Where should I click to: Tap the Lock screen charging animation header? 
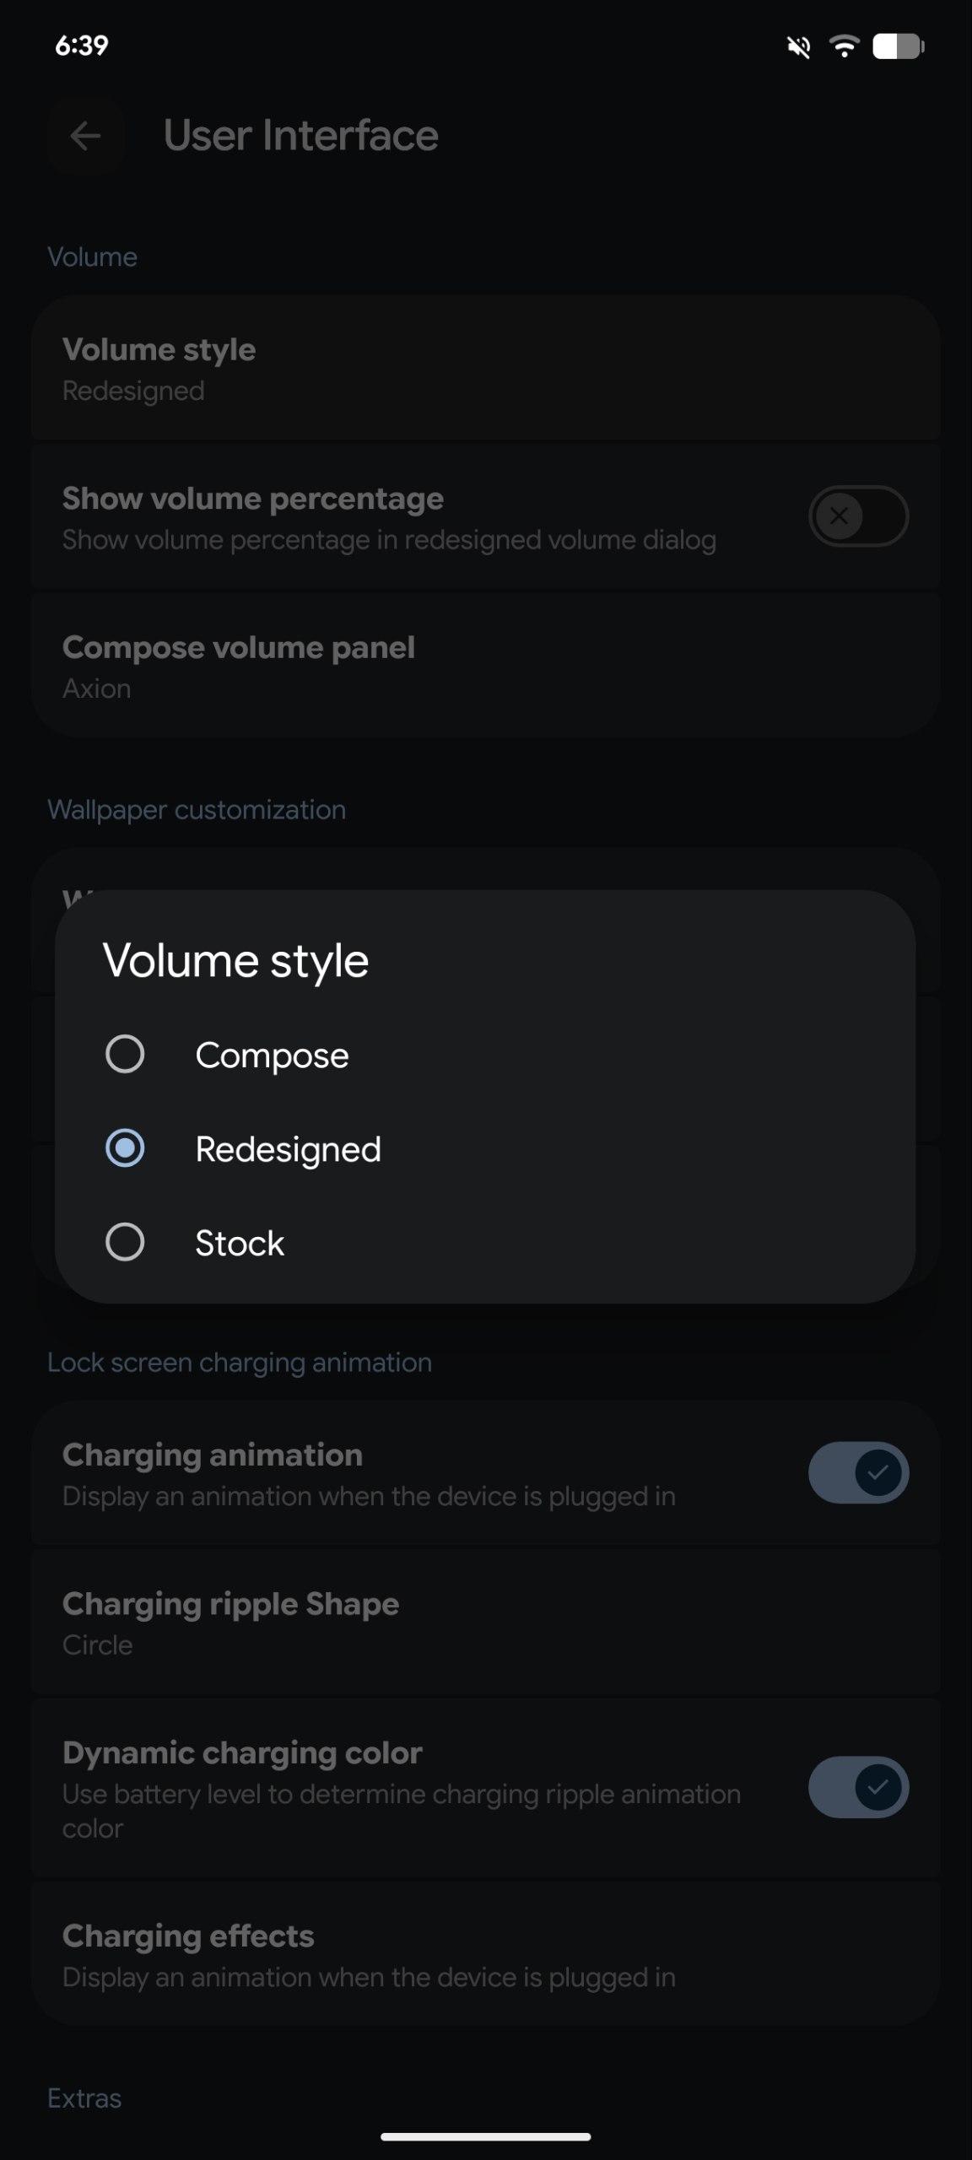click(240, 1363)
